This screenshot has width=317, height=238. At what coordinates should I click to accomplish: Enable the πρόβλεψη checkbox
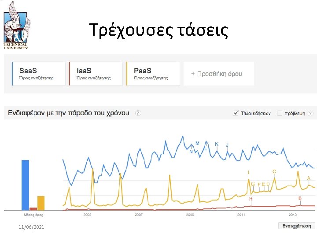[280, 113]
